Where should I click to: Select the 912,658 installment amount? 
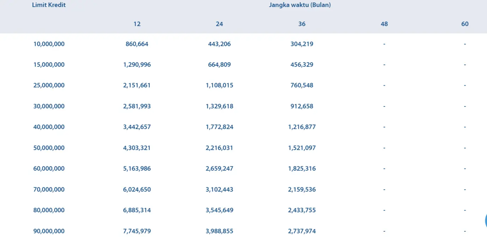(302, 106)
